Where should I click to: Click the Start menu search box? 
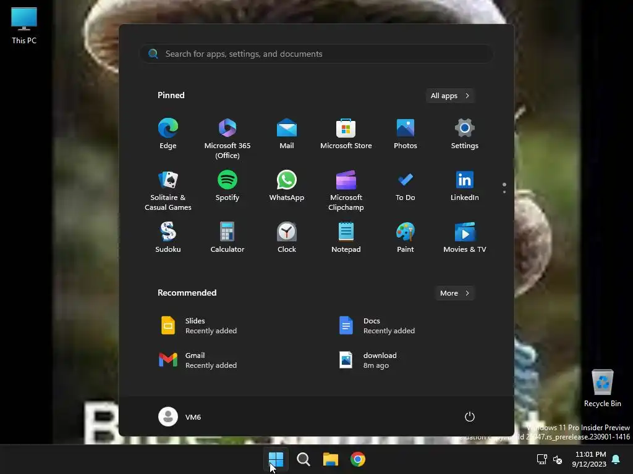[316, 54]
